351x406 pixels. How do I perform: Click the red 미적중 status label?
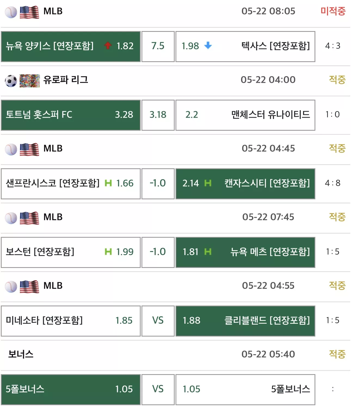pos(333,11)
